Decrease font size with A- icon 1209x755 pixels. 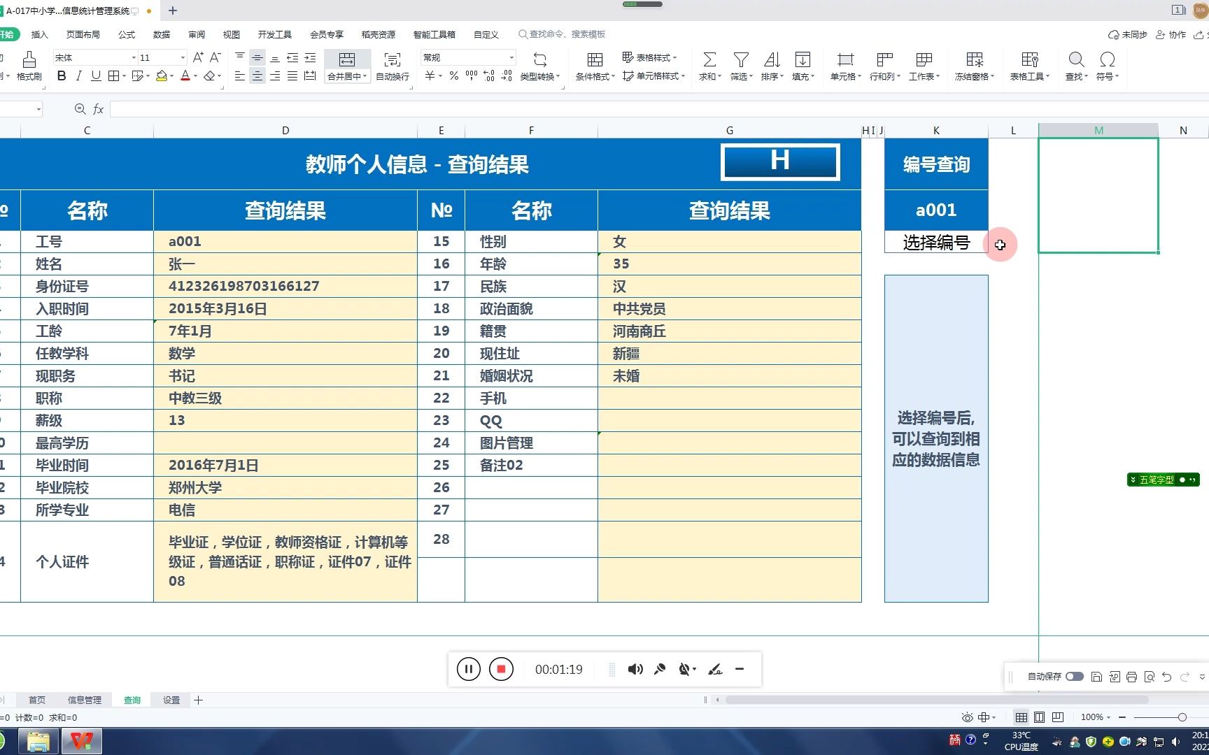click(x=215, y=57)
